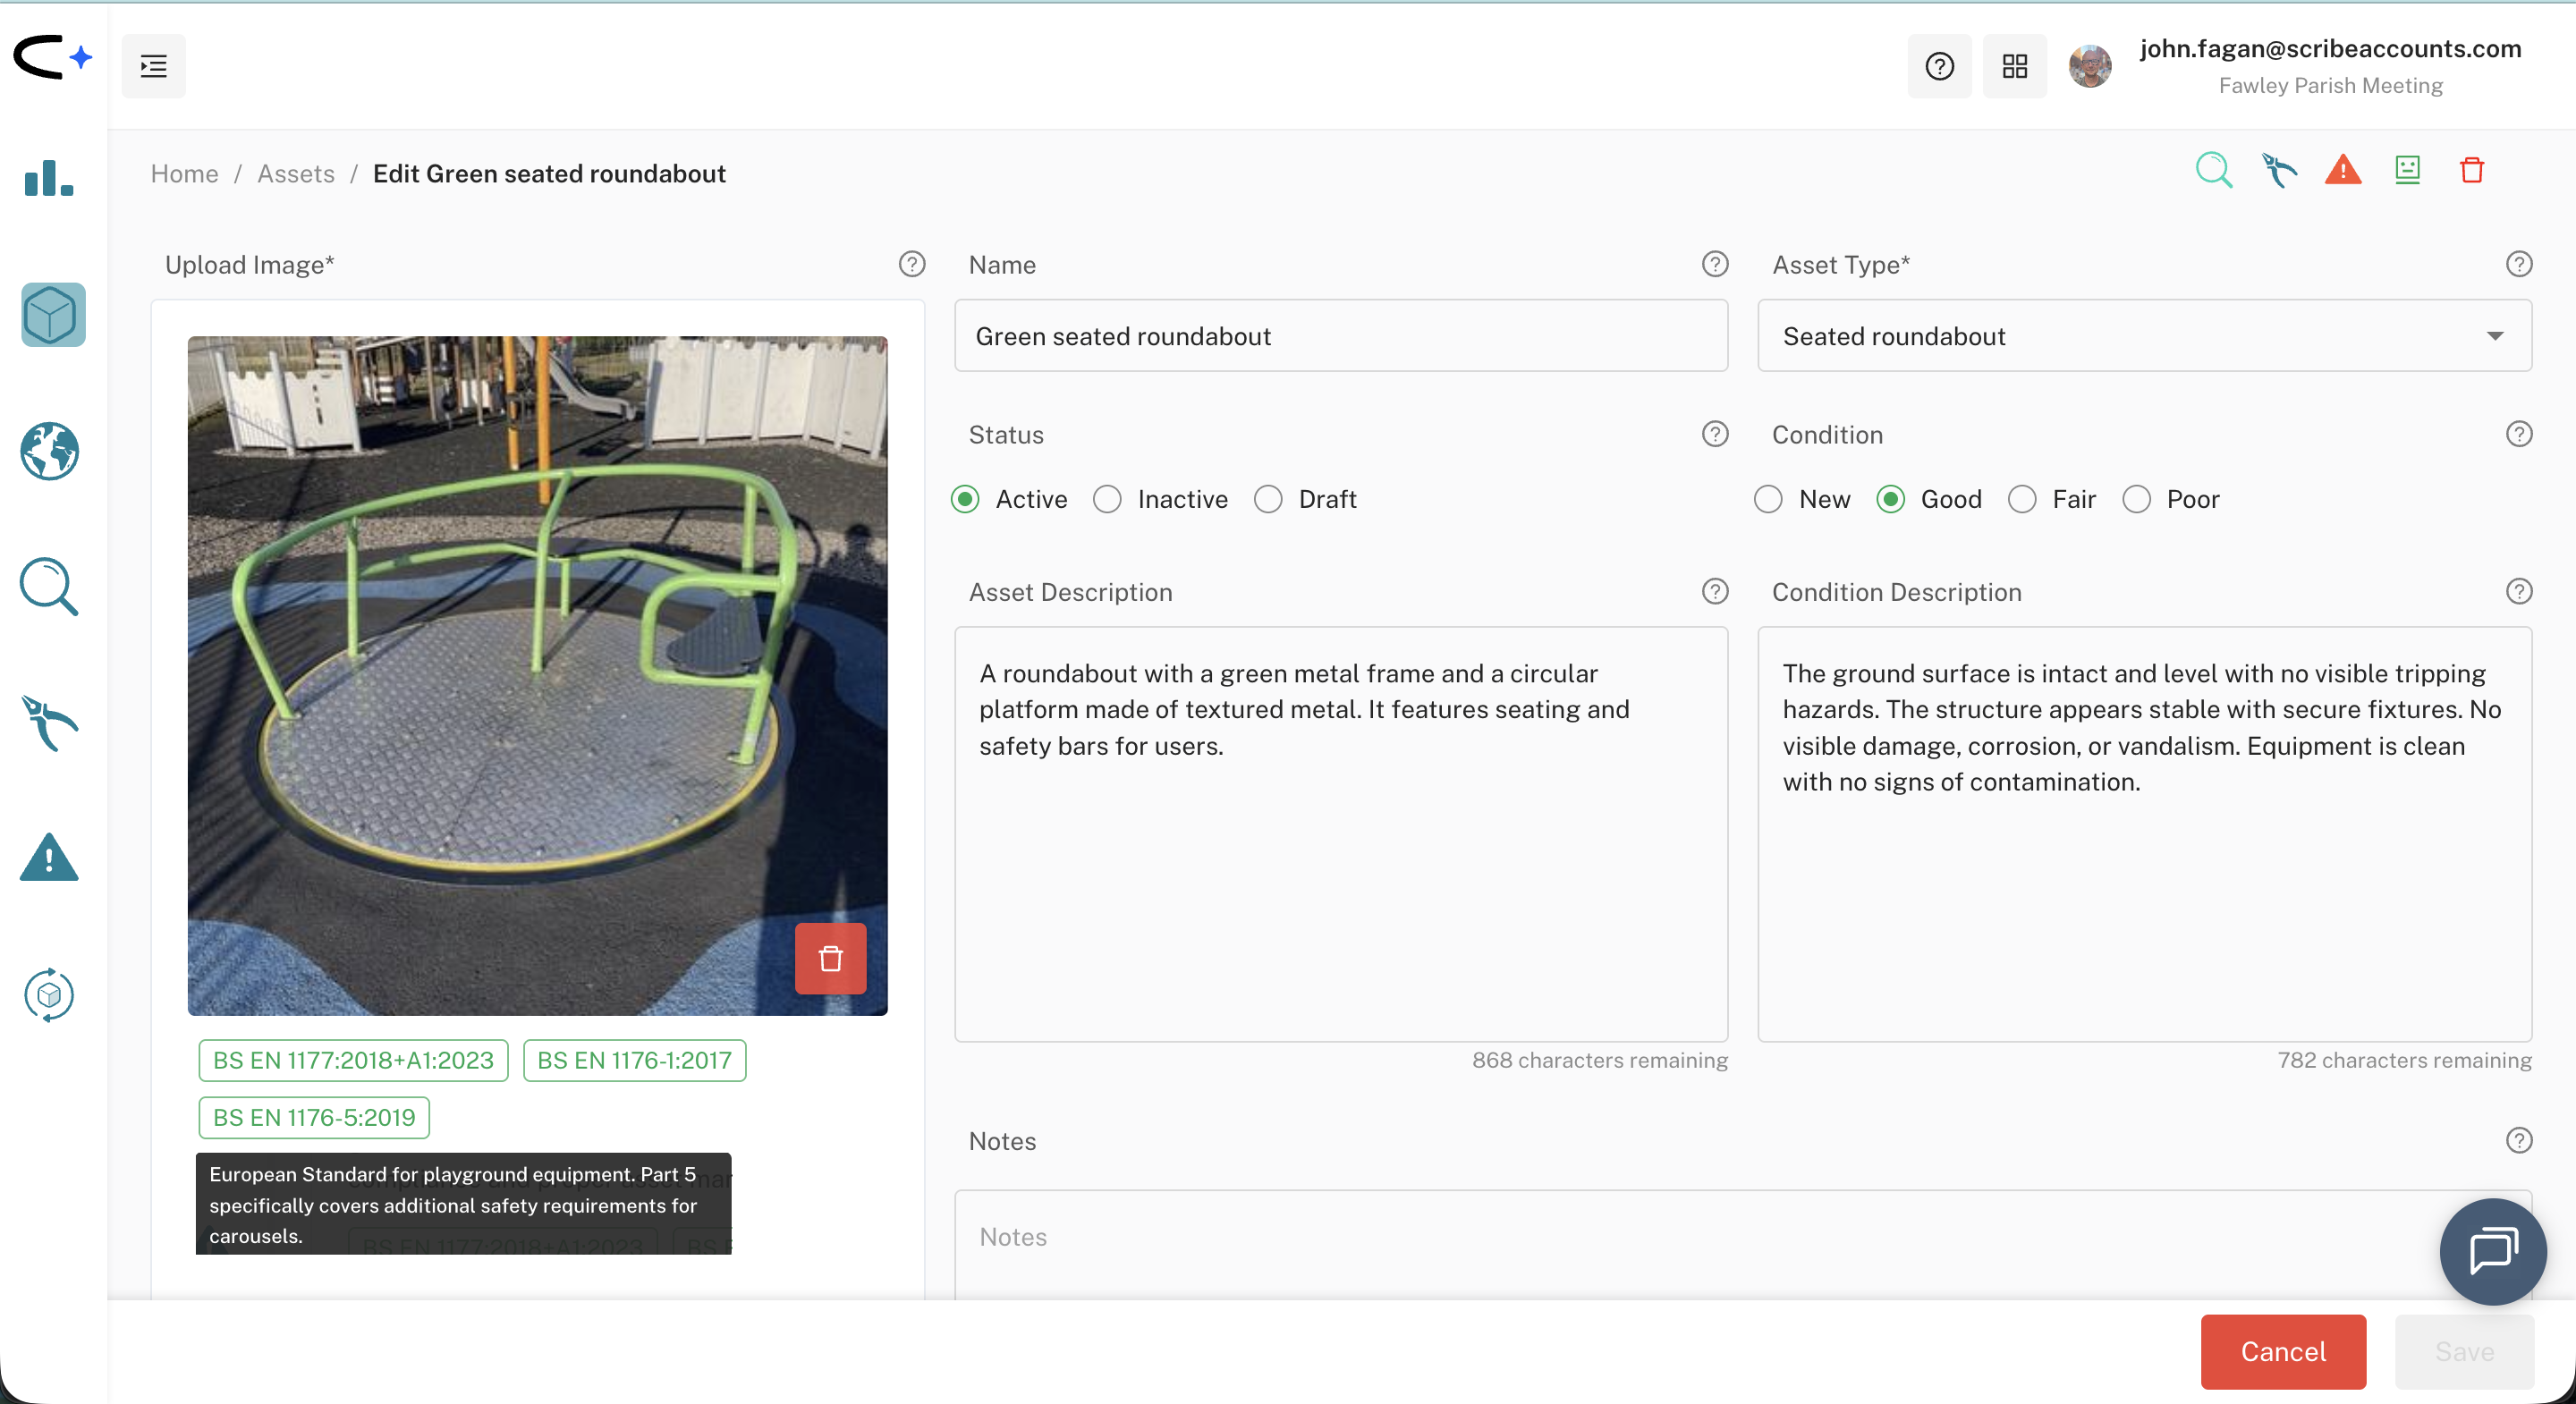Open the apps grid menu top right
Viewport: 2576px width, 1404px height.
point(2013,66)
